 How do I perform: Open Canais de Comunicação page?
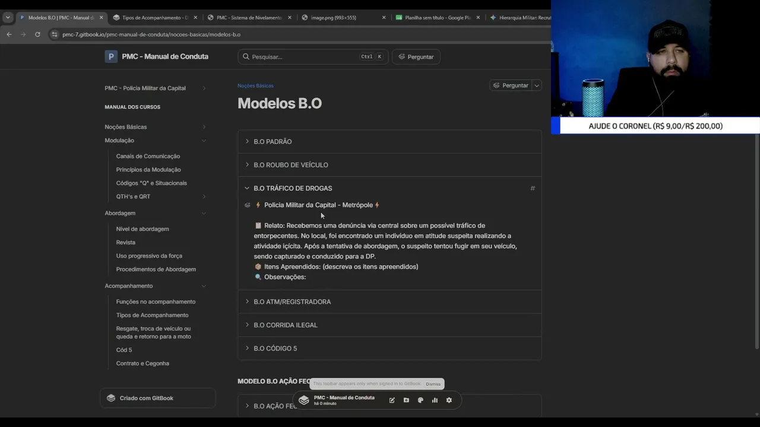coord(148,156)
